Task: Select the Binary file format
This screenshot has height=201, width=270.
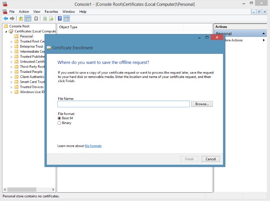Action: [x=59, y=123]
